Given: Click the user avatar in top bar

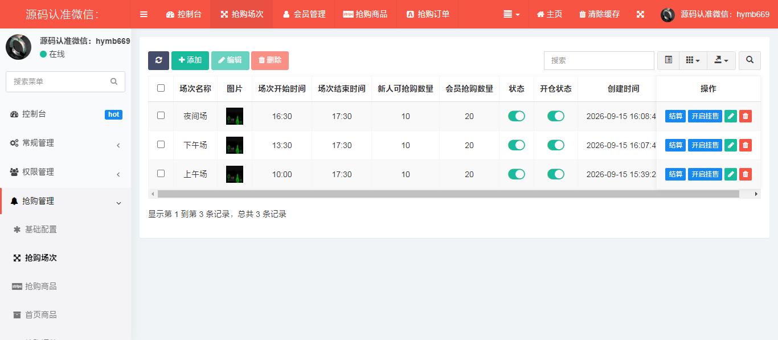Looking at the screenshot, I should pos(668,14).
